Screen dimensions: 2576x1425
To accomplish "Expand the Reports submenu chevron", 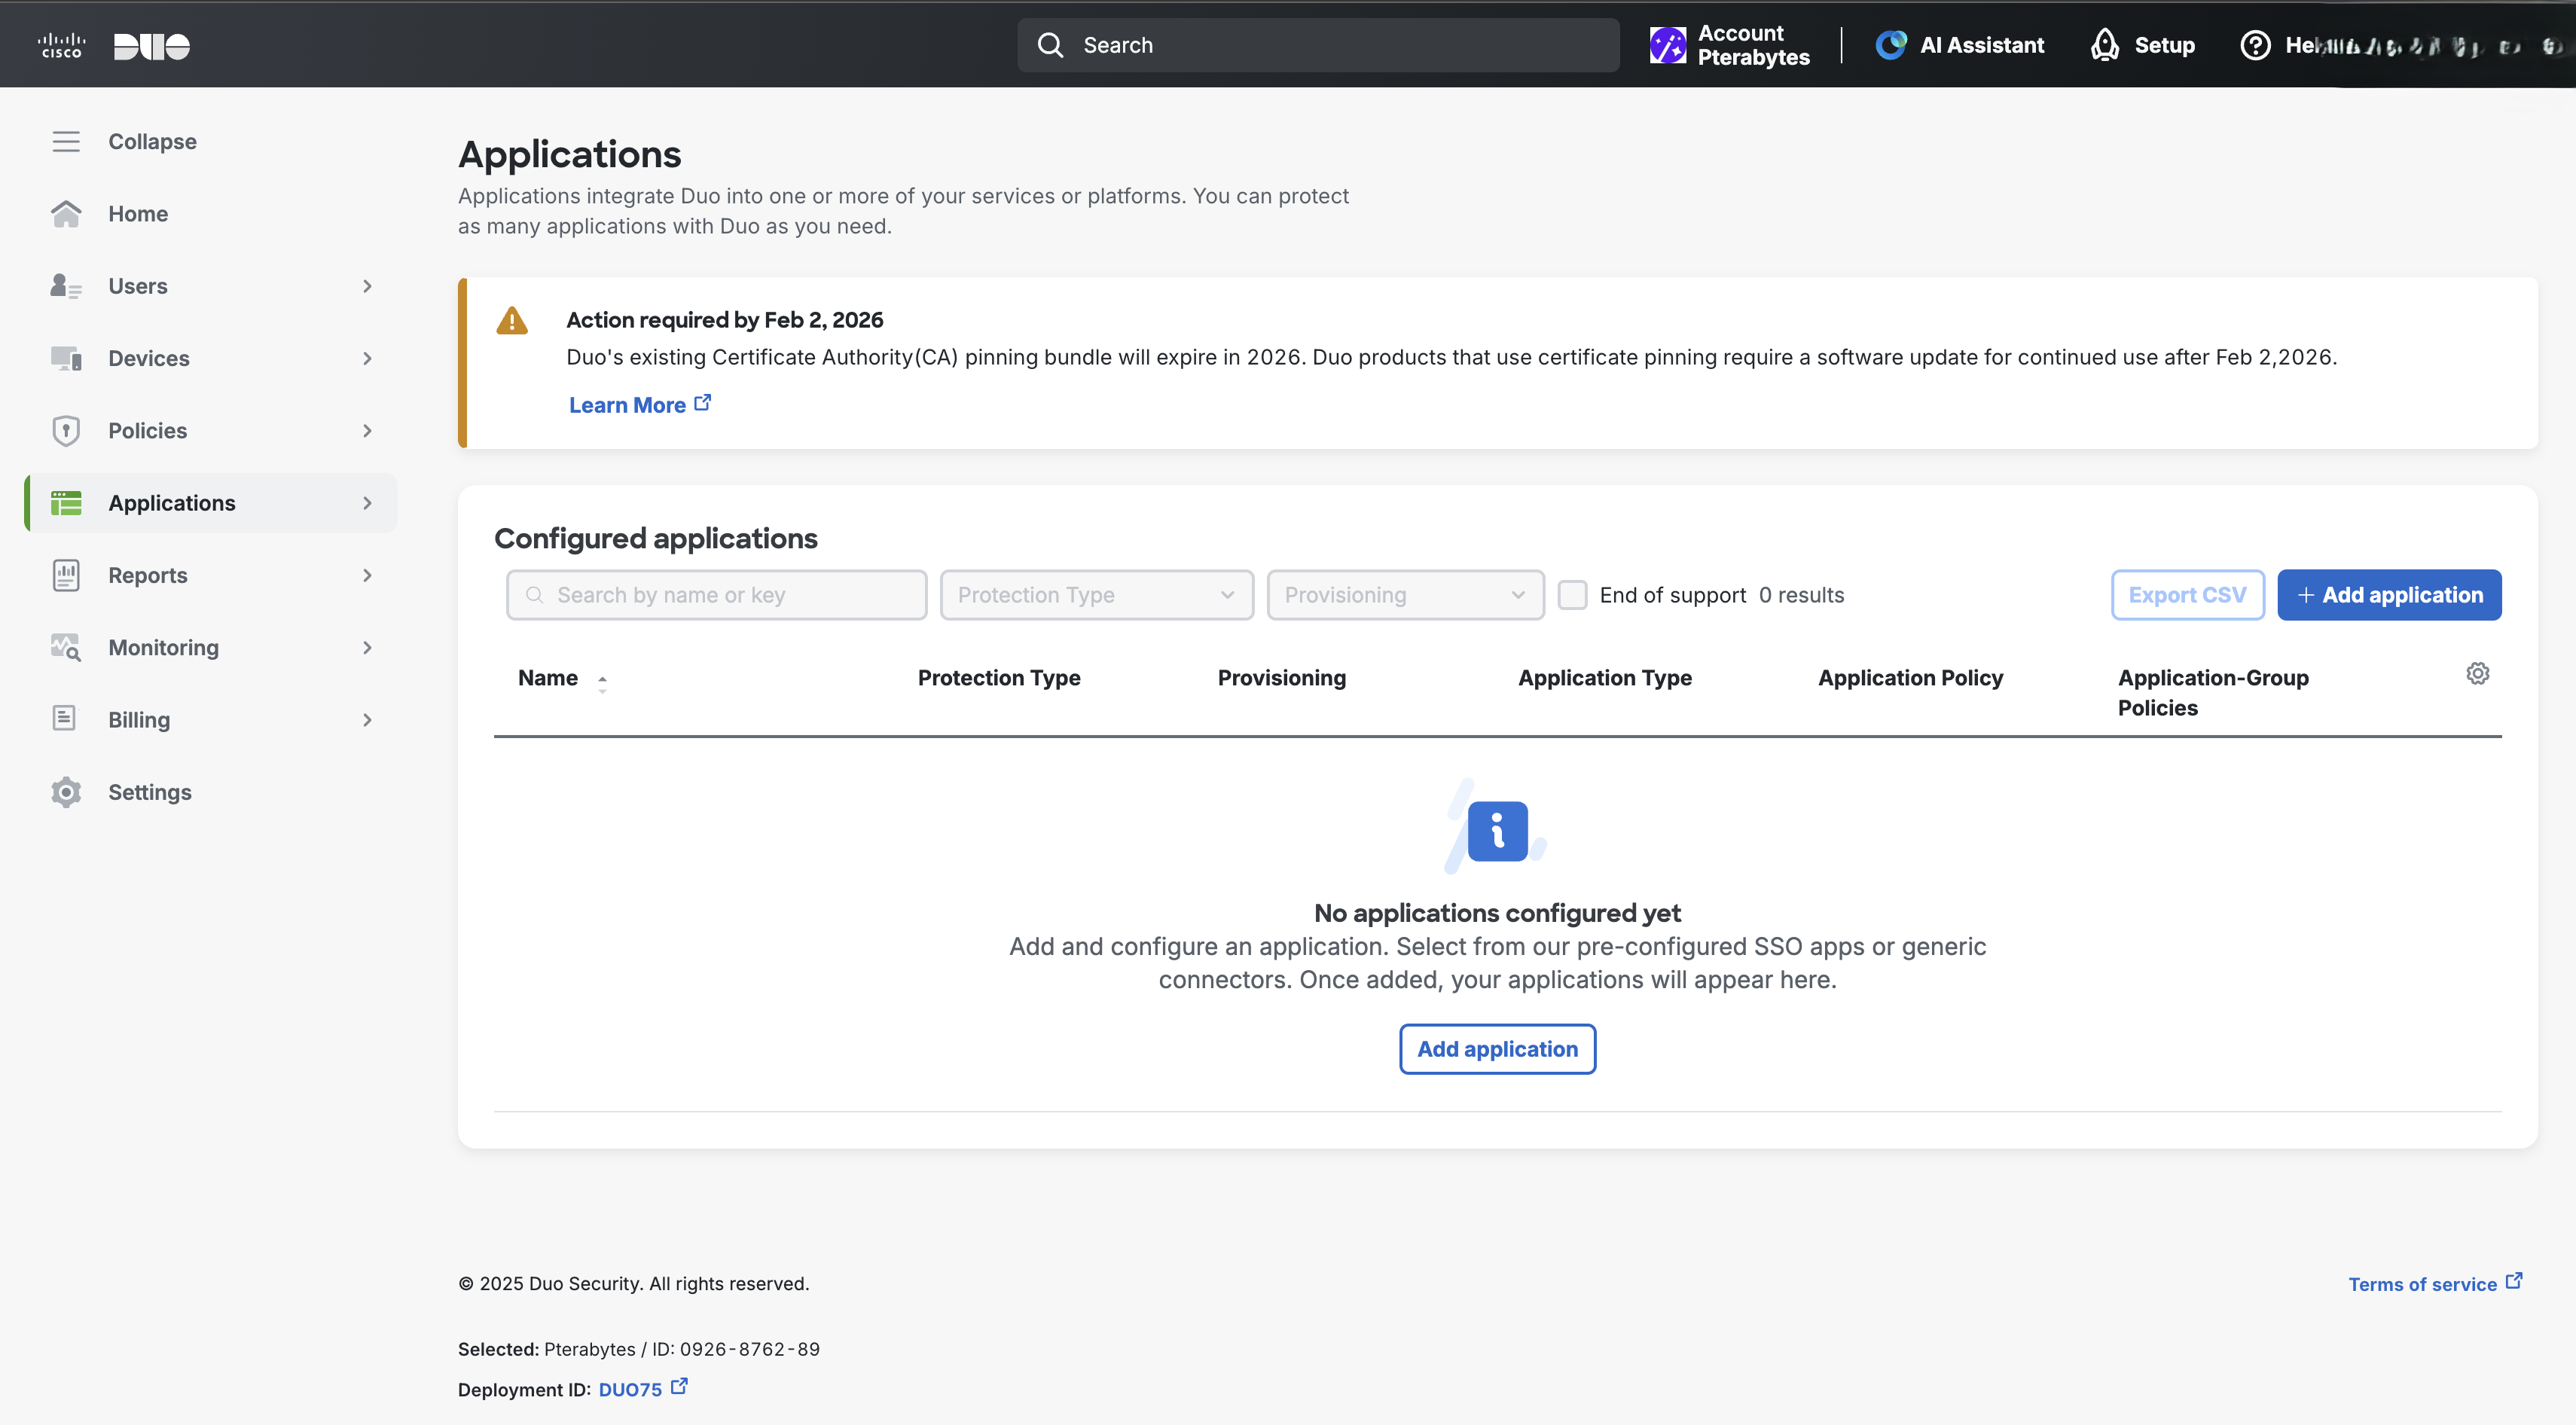I will pyautogui.click(x=367, y=575).
